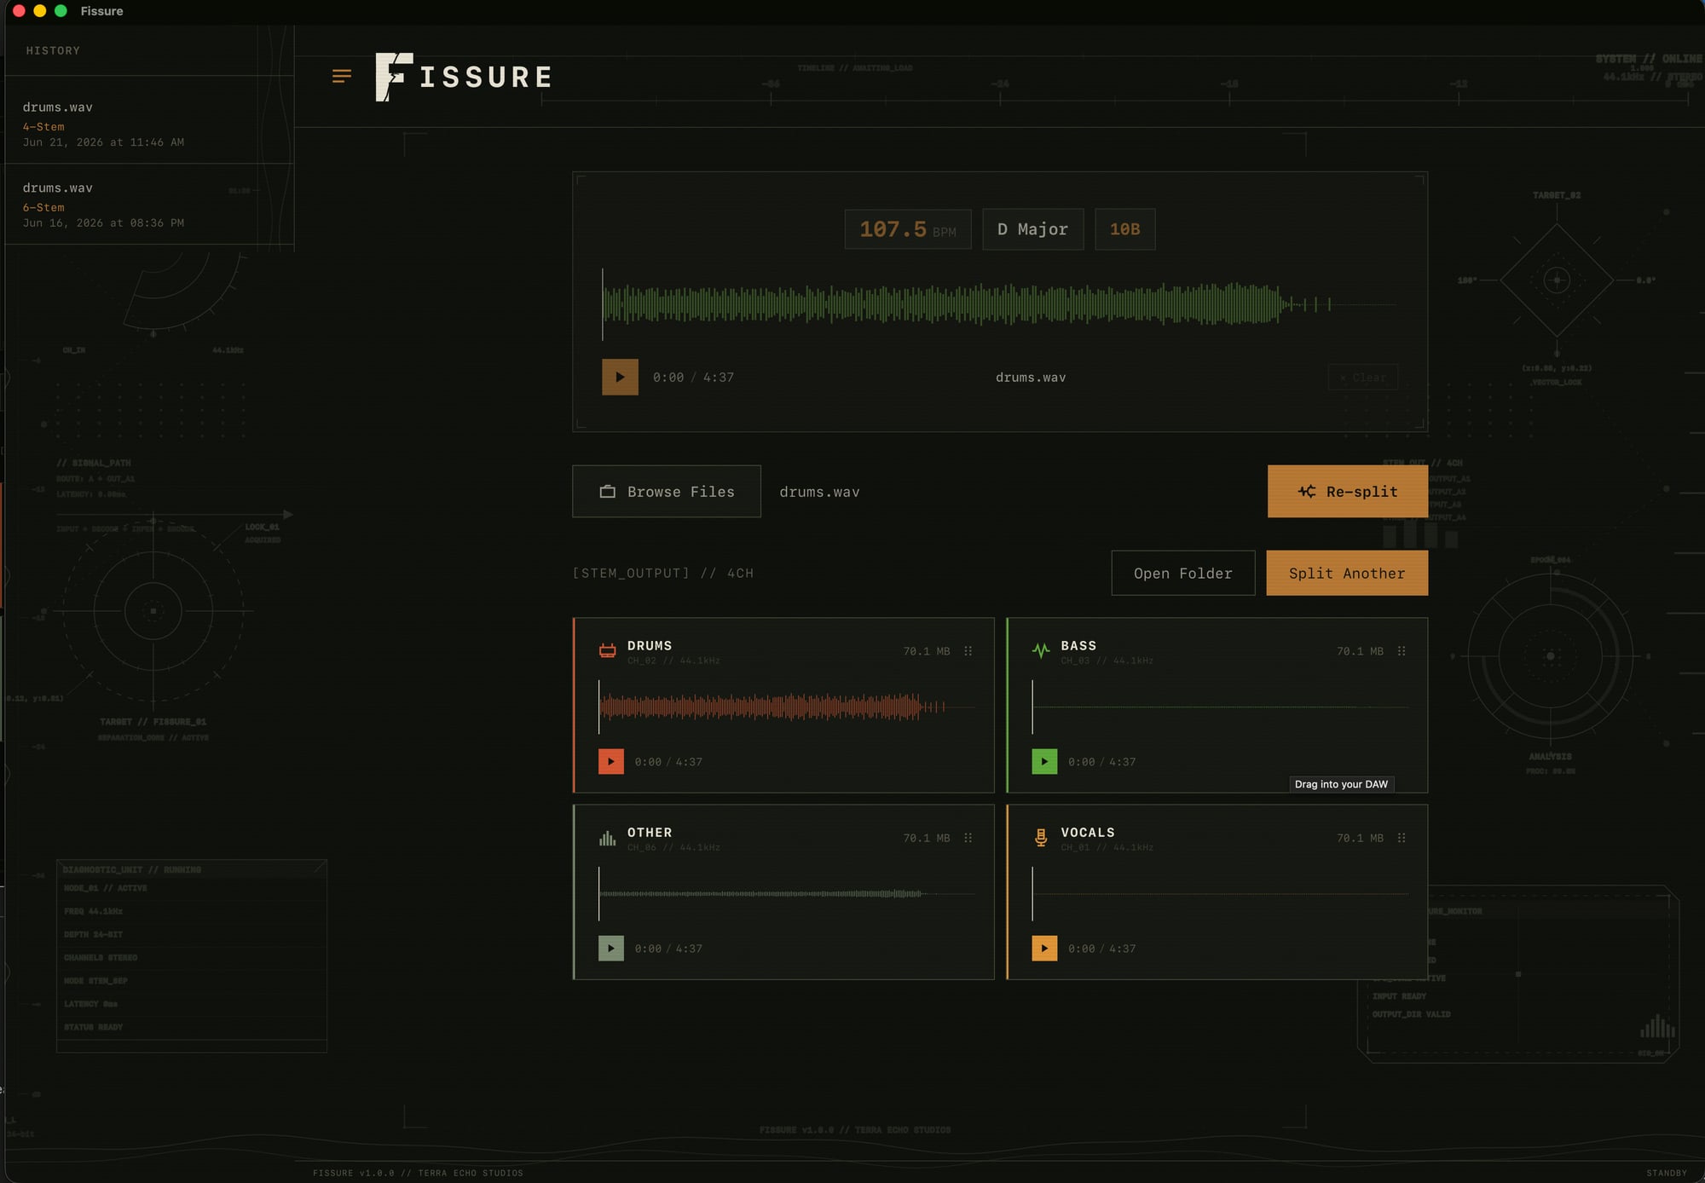Image resolution: width=1705 pixels, height=1183 pixels.
Task: Click the 107.5 BPM tempo badge
Action: (x=908, y=229)
